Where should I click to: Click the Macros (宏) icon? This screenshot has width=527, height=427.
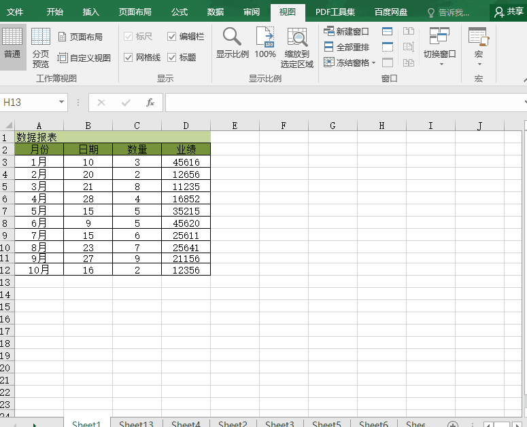click(479, 37)
